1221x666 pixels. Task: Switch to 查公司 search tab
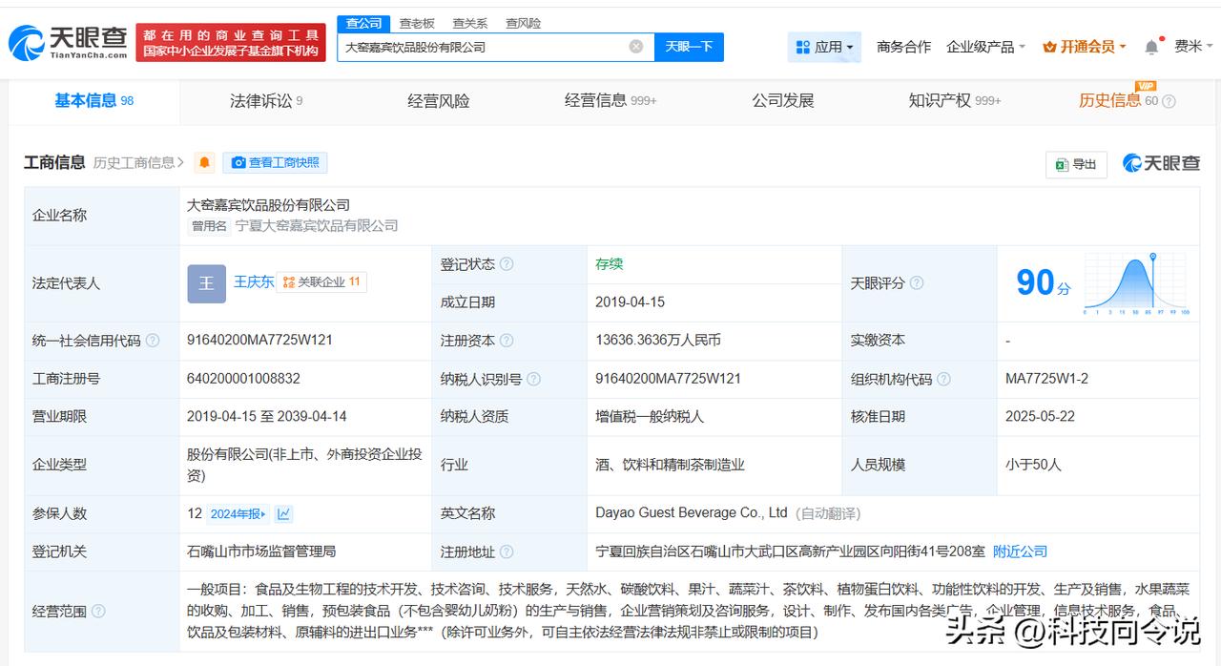[x=363, y=23]
